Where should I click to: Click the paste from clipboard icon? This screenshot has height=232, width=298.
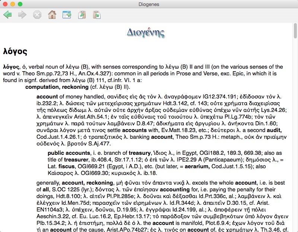coord(96,15)
